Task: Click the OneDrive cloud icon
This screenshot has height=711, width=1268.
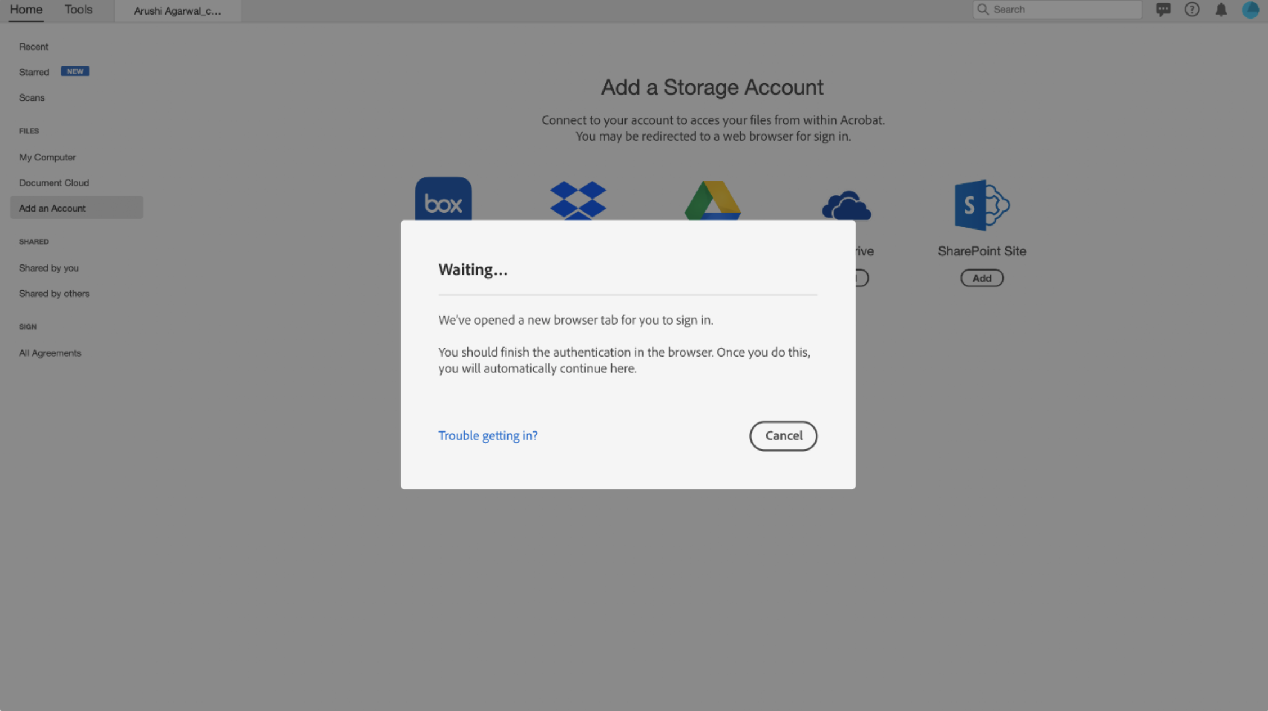Action: coord(846,205)
